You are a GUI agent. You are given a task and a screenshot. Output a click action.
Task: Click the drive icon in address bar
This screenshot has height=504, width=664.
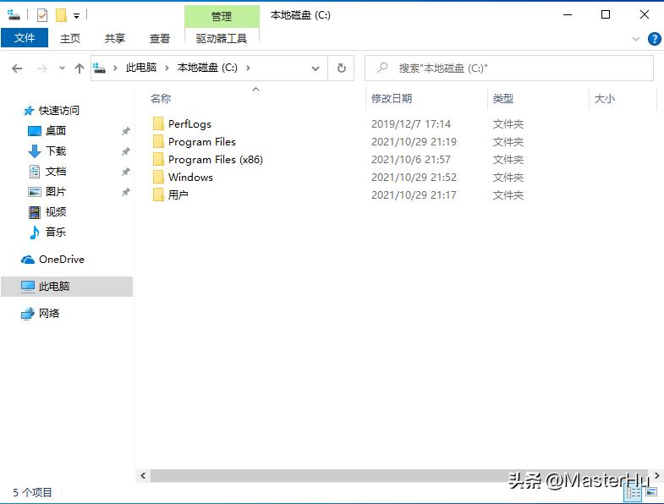(x=100, y=68)
